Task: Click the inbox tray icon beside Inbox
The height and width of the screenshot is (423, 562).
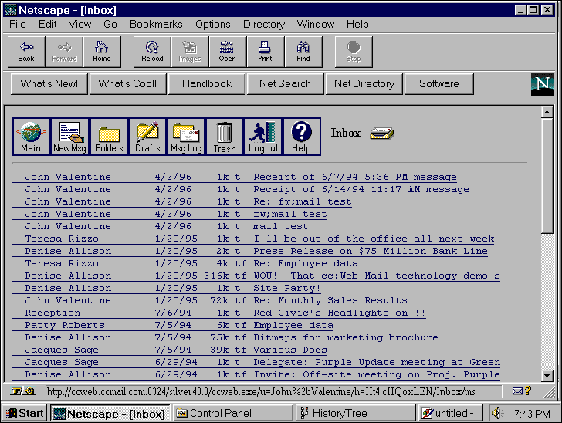Action: click(381, 134)
